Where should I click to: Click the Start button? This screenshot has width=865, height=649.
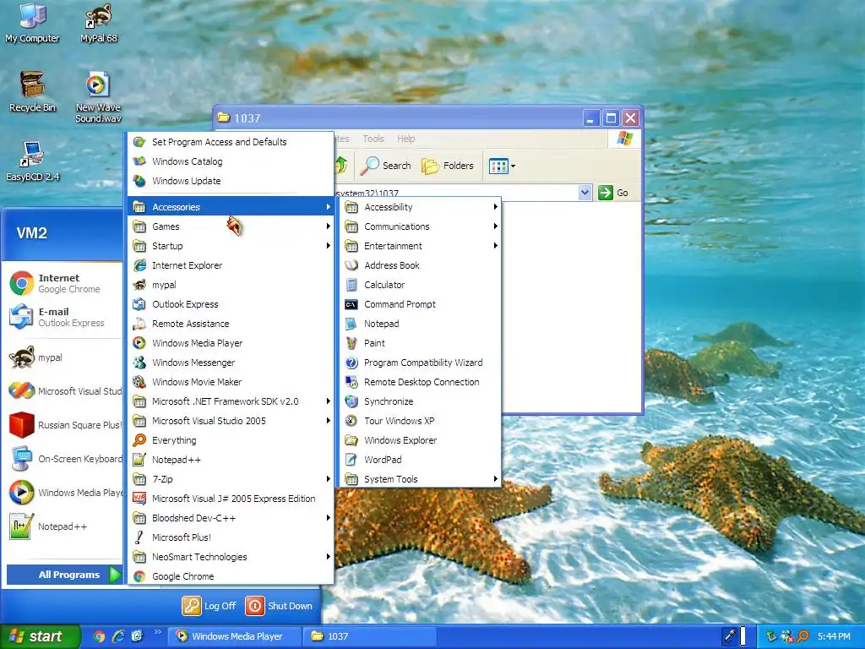pos(40,636)
